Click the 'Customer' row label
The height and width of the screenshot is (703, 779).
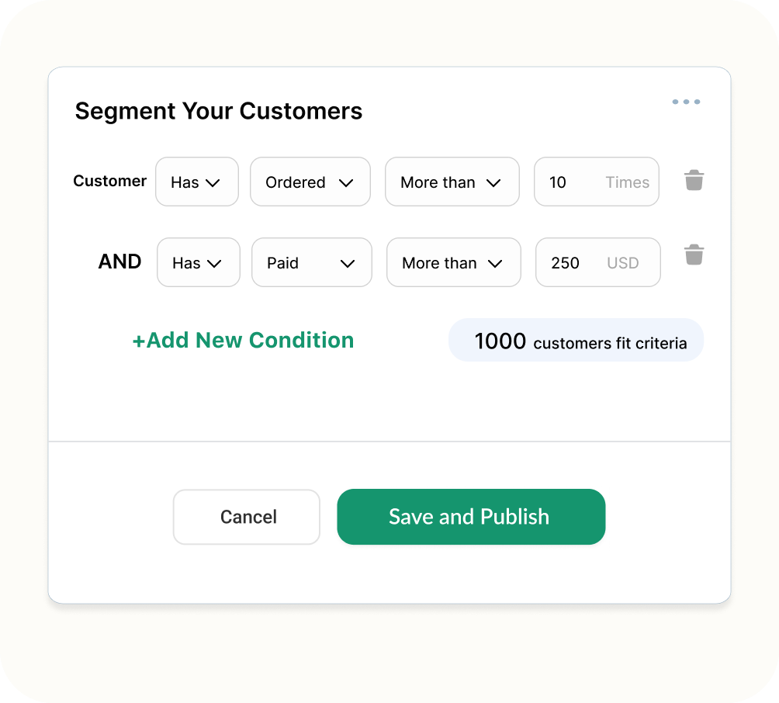(x=109, y=181)
